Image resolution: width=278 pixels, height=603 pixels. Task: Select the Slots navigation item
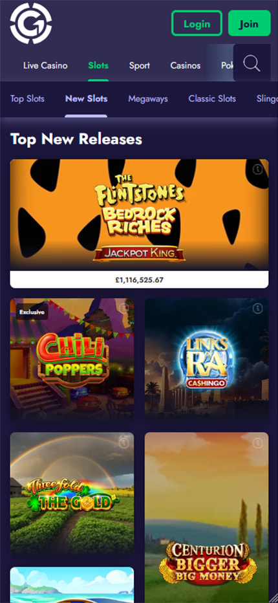click(98, 66)
